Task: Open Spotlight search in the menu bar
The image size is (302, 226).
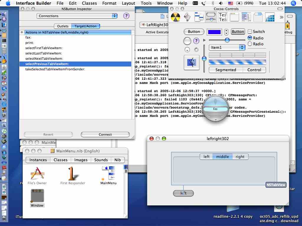Action: [x=293, y=3]
